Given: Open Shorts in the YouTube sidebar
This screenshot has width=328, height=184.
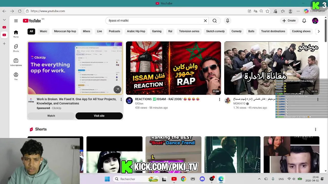Looking at the screenshot, I should (x=16, y=48).
